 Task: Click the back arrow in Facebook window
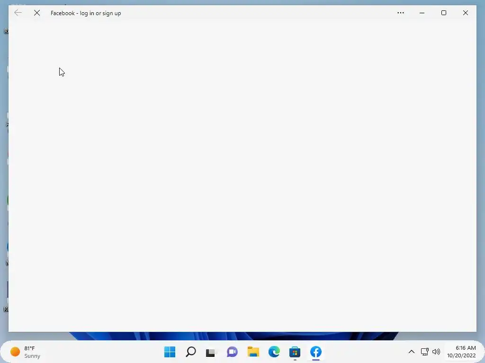tap(18, 13)
